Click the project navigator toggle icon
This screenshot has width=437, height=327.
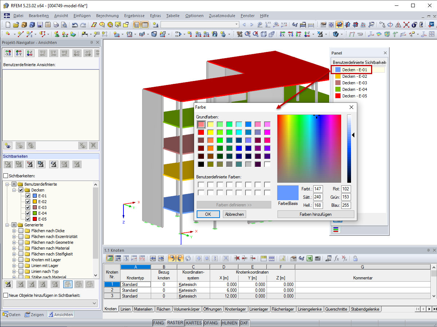[x=137, y=25]
